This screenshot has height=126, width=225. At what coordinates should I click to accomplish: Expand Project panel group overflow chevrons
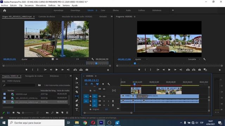pos(71,76)
